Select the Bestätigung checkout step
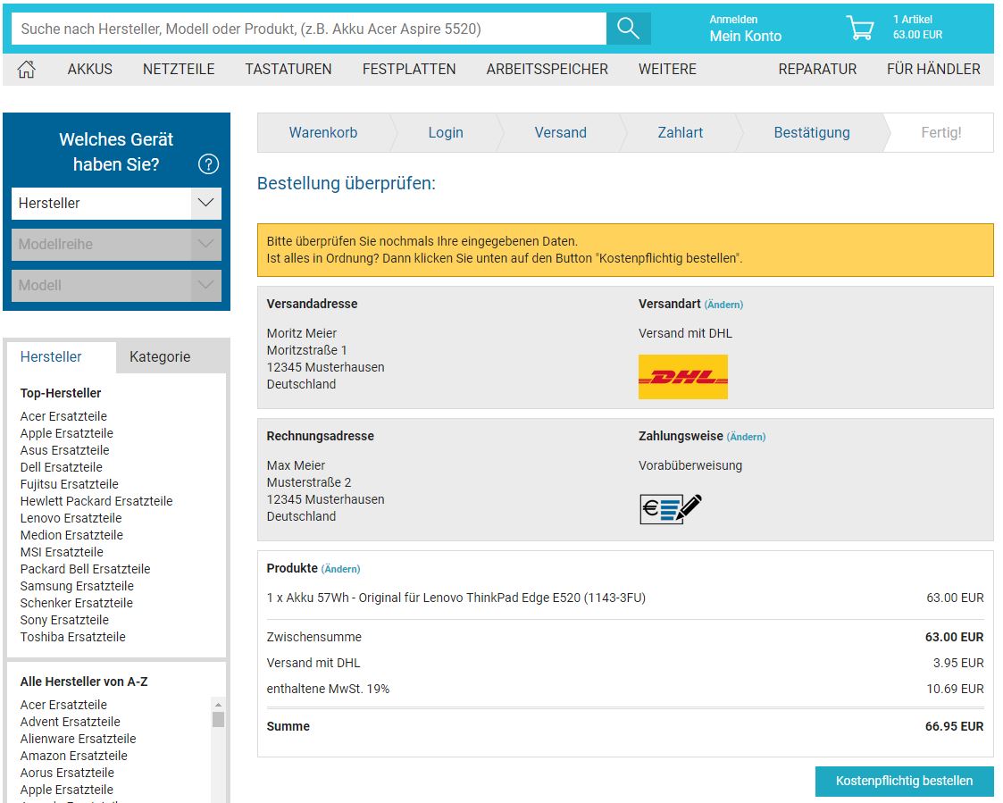The width and height of the screenshot is (1003, 803). [x=812, y=133]
